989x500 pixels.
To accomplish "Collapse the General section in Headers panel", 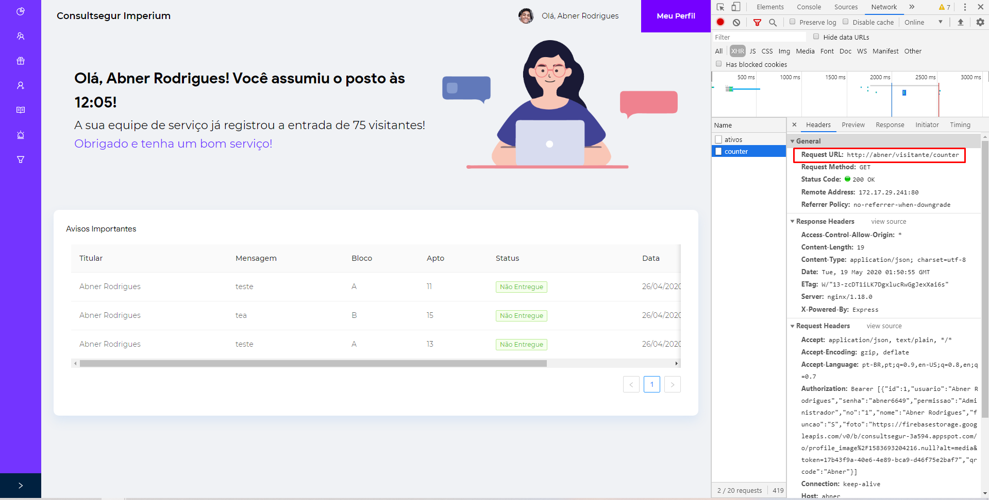I will tap(793, 141).
